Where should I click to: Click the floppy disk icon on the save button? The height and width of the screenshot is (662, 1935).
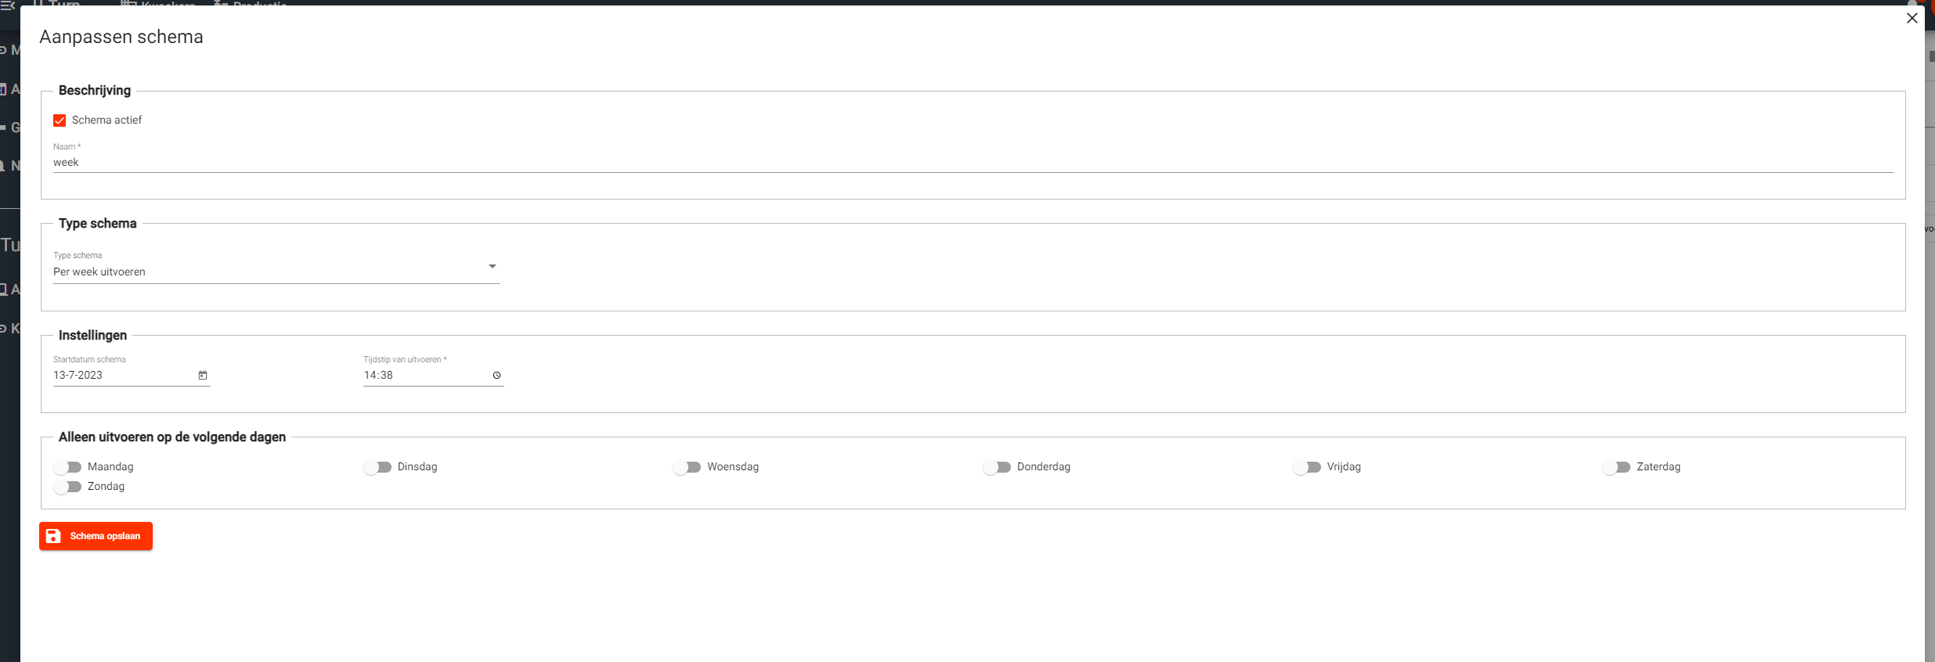click(53, 536)
